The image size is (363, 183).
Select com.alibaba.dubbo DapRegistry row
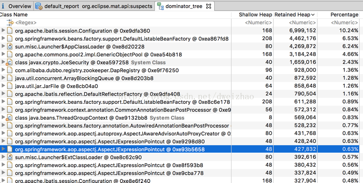coord(180,70)
